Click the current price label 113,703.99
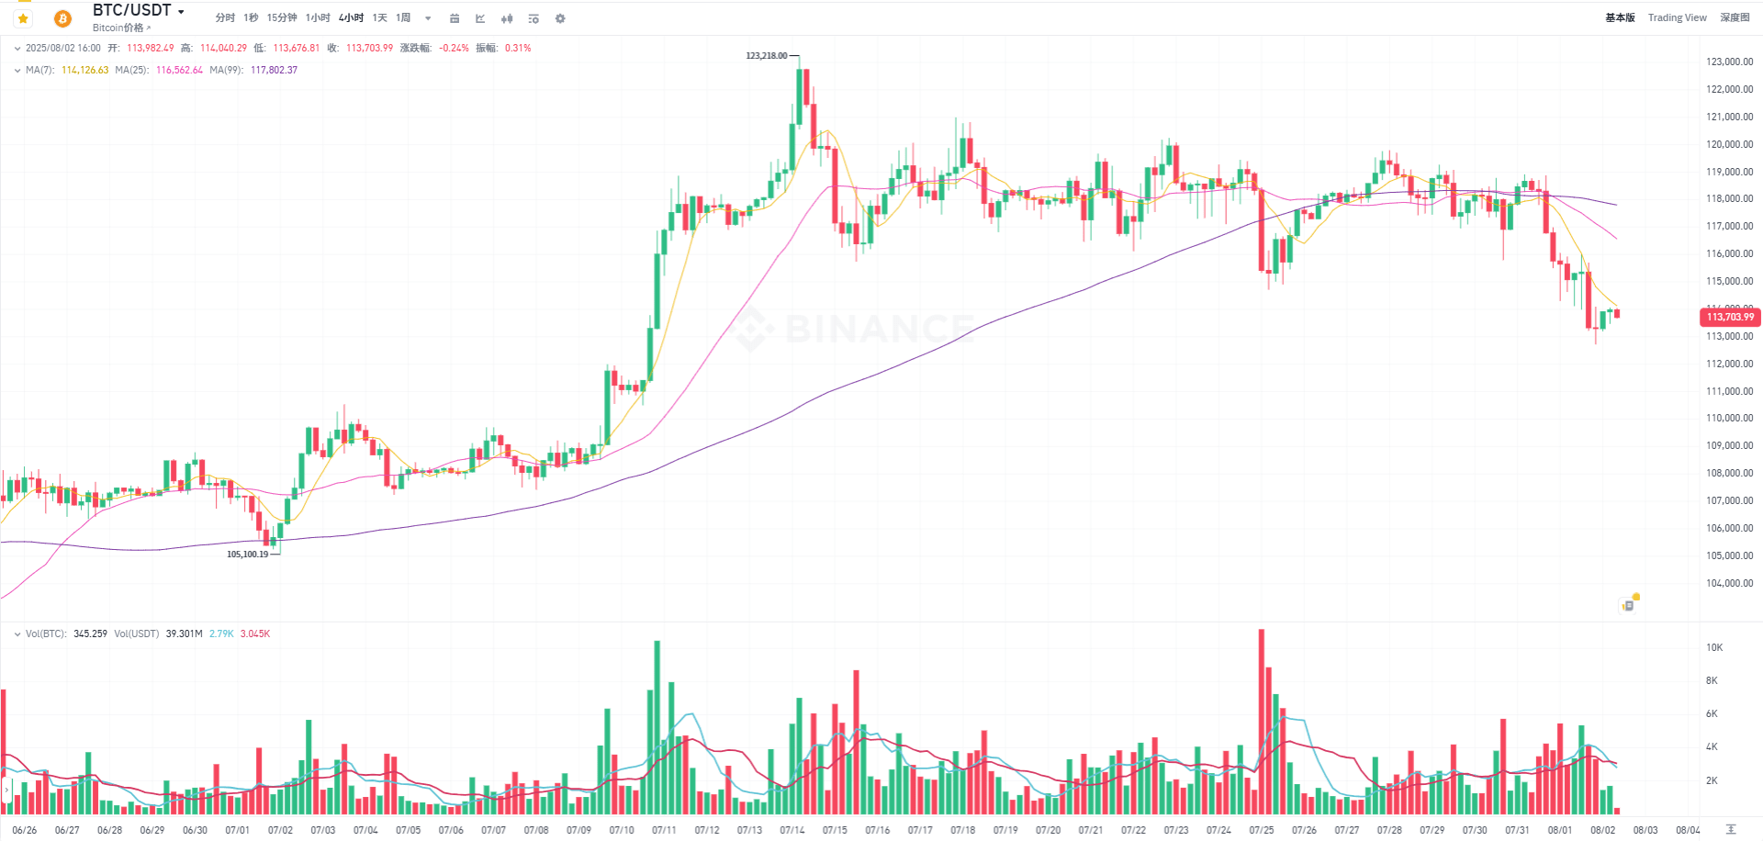This screenshot has width=1763, height=841. coord(1730,317)
